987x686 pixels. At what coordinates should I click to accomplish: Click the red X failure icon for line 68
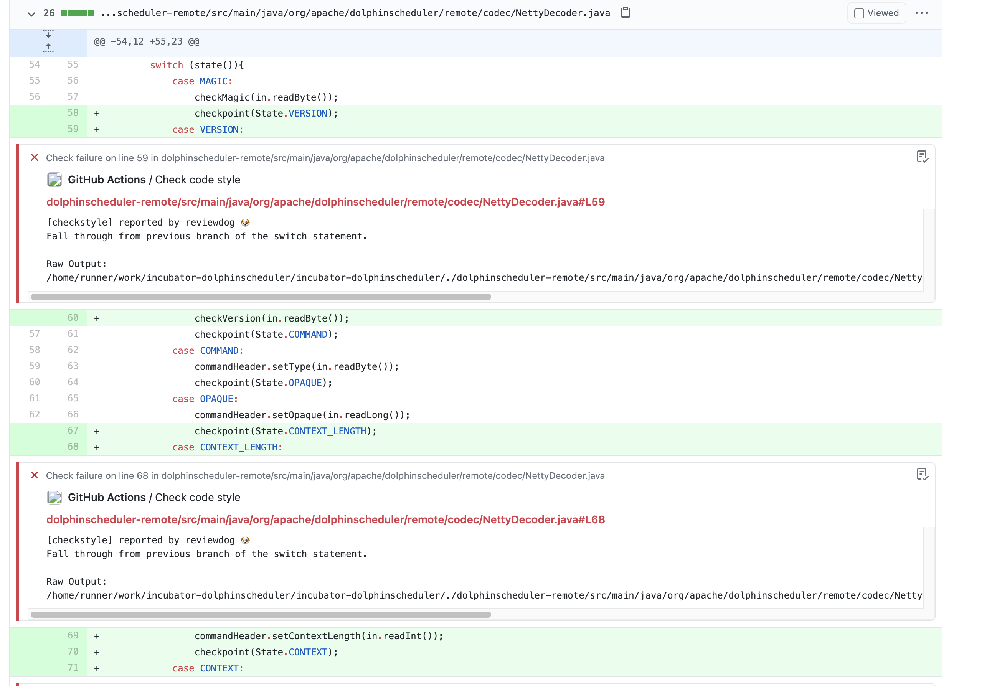click(35, 475)
